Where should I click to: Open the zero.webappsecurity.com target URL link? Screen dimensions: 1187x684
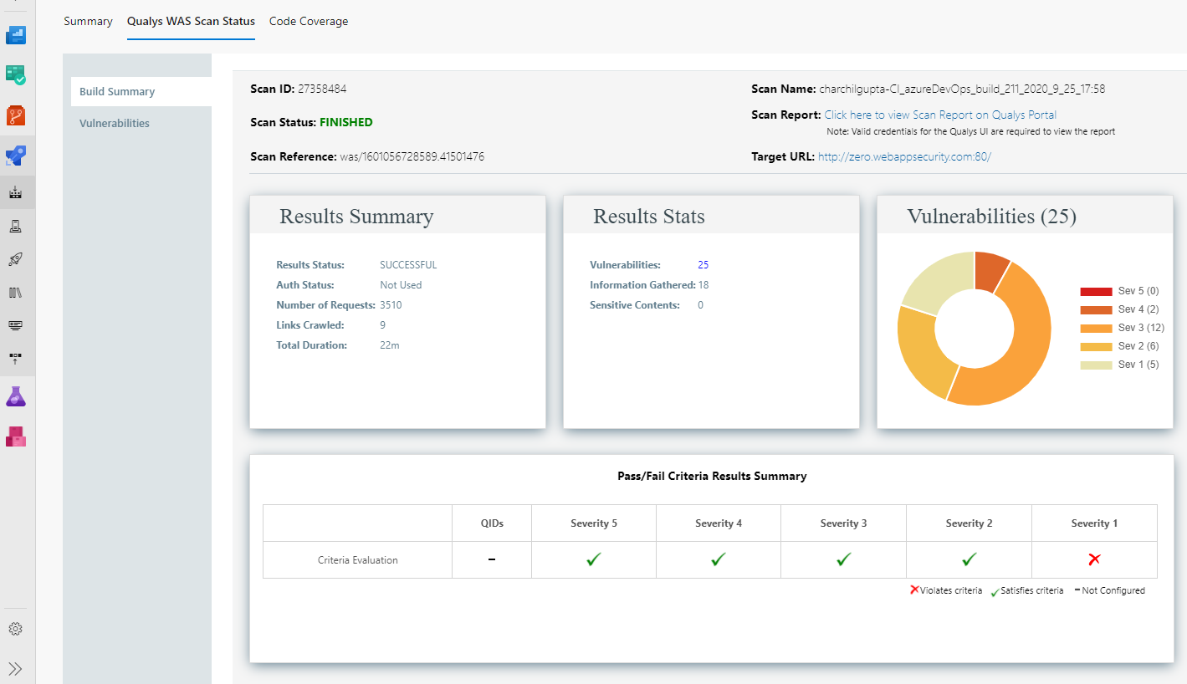904,156
